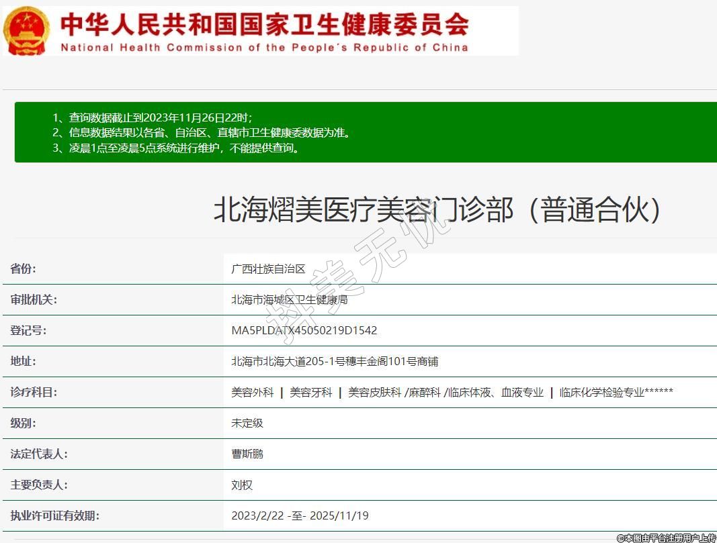This screenshot has width=717, height=543.
Task: Click the second notice about provincial data
Action: pyautogui.click(x=201, y=133)
